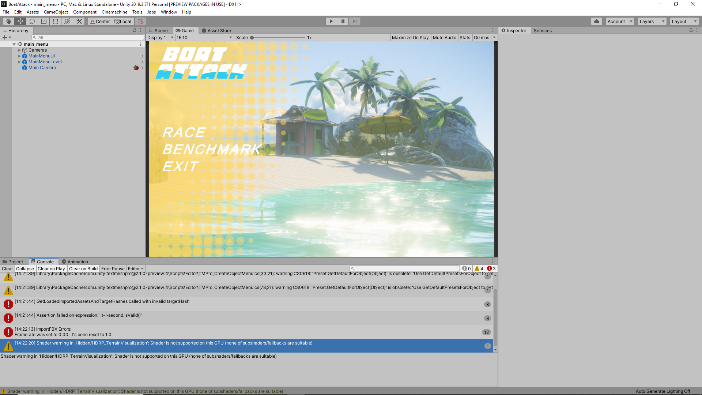Expand MainMenuUI in the Hierarchy

point(19,56)
